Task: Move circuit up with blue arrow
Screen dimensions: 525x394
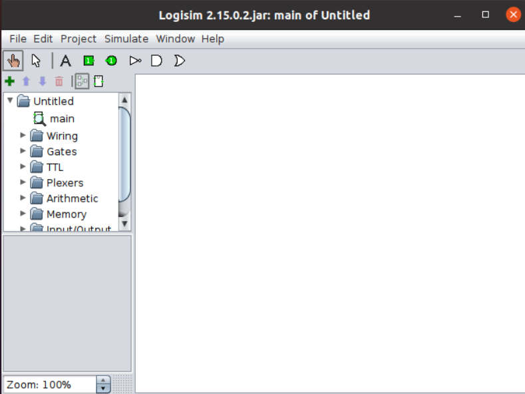Action: pos(26,81)
